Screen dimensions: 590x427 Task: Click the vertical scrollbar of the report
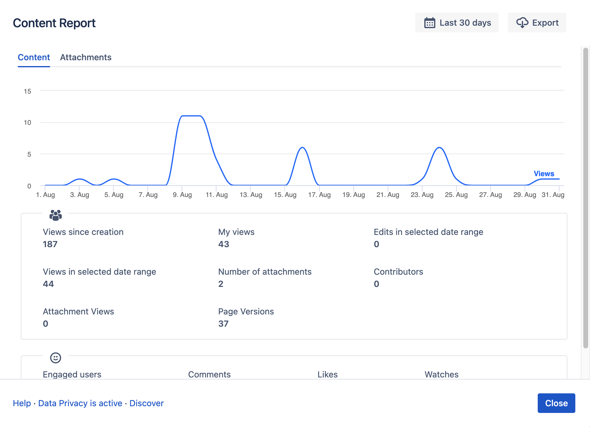[x=585, y=198]
